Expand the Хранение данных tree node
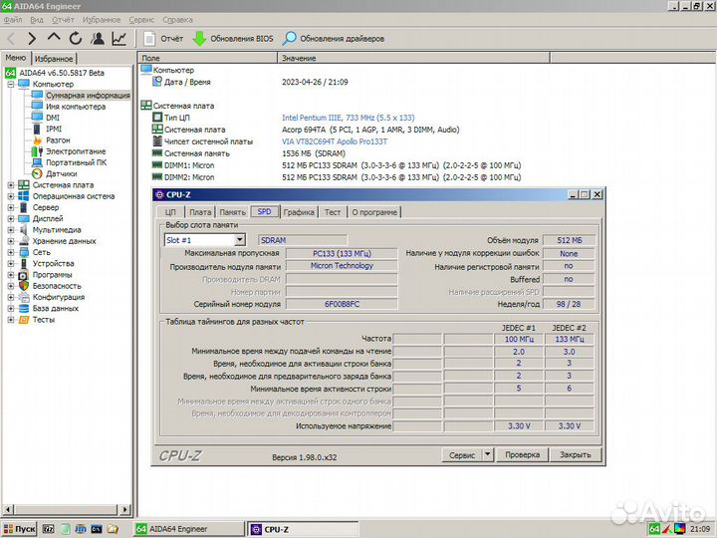 tap(11, 241)
